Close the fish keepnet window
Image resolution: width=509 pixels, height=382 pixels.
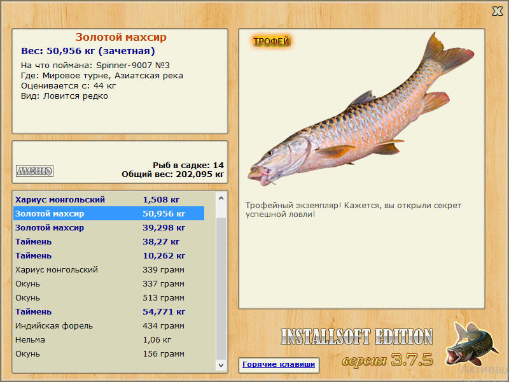click(497, 11)
